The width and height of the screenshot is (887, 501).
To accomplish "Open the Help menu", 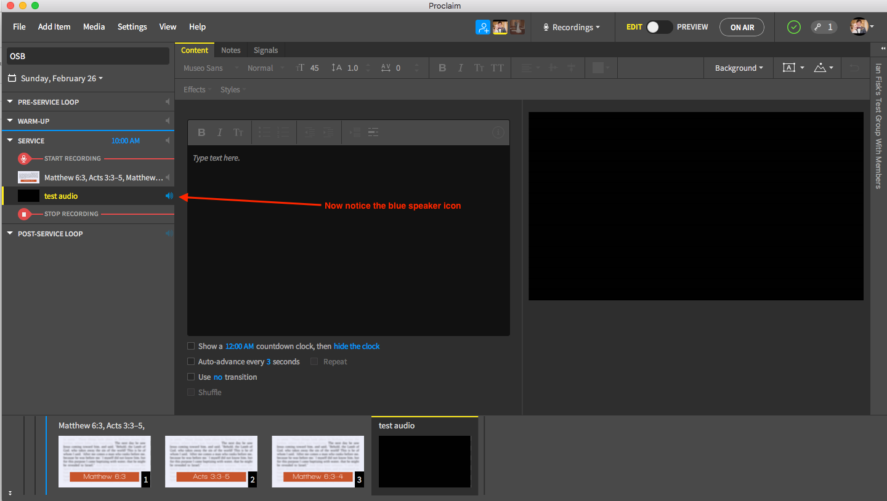I will 197,27.
